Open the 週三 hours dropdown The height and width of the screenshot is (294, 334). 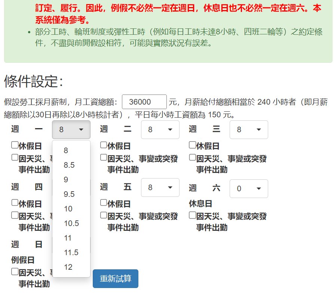[x=249, y=130]
